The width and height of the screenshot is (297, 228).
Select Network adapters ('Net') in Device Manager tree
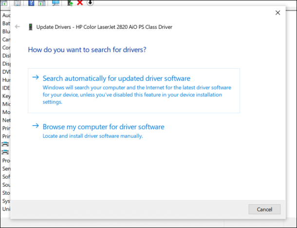coord(6,120)
